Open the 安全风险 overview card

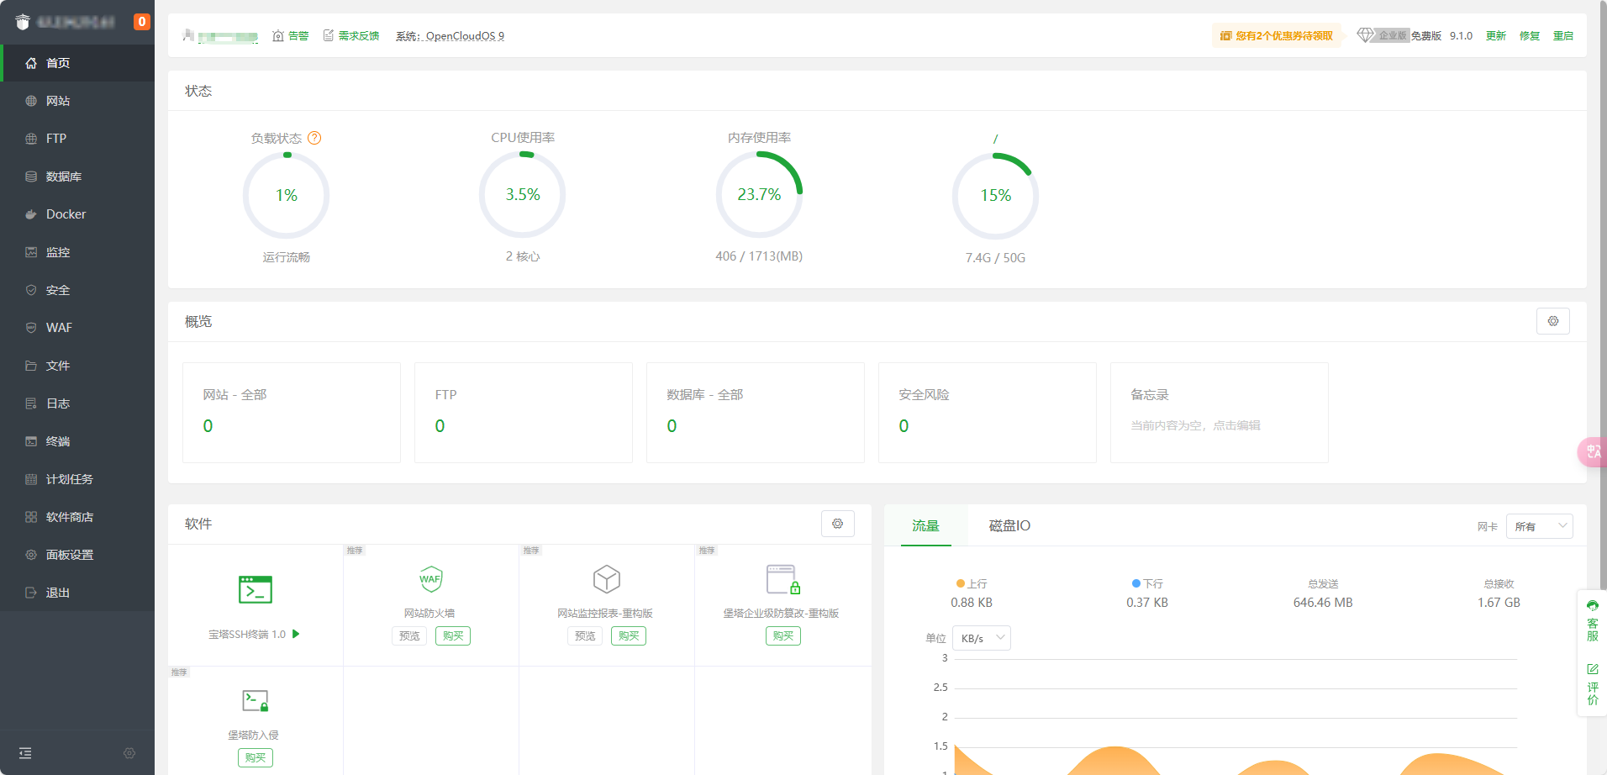pyautogui.click(x=988, y=413)
